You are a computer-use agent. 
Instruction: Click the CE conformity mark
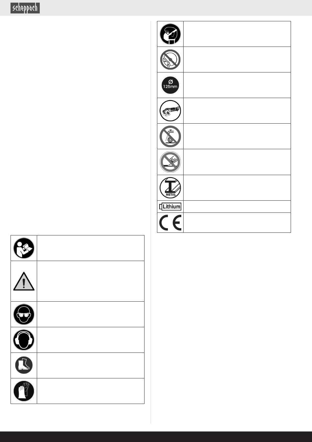[x=170, y=223]
